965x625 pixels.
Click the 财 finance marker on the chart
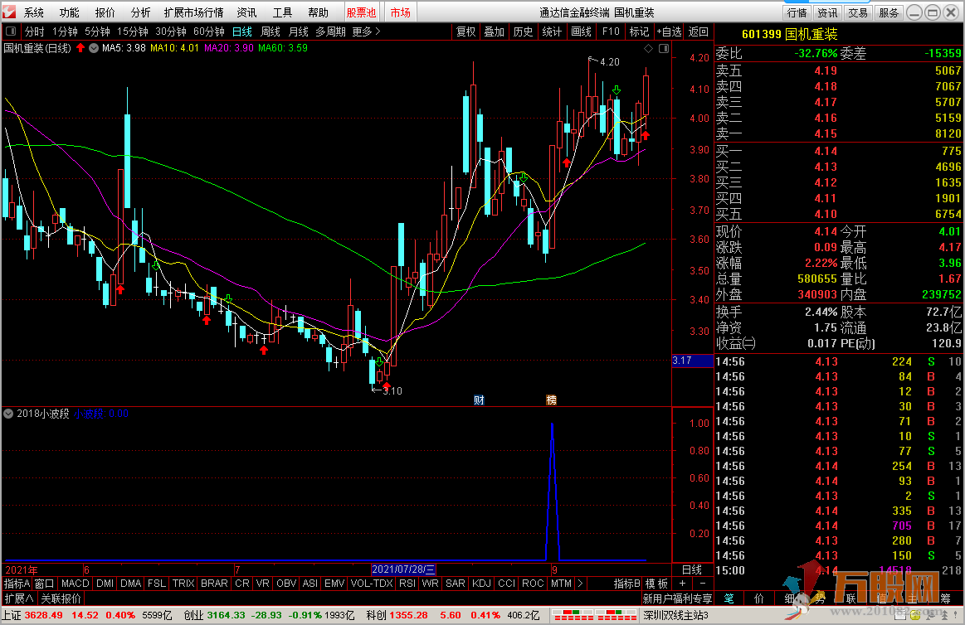click(479, 400)
